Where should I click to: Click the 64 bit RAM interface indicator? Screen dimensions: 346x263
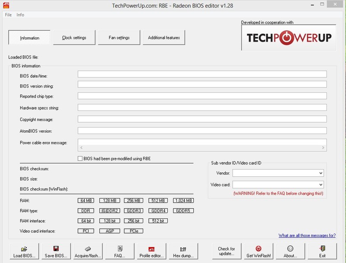click(86, 221)
